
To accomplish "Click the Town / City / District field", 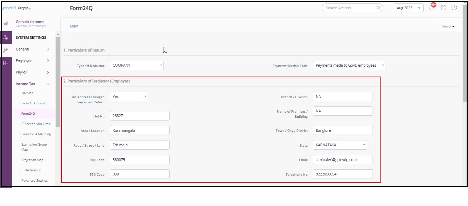I will point(343,130).
